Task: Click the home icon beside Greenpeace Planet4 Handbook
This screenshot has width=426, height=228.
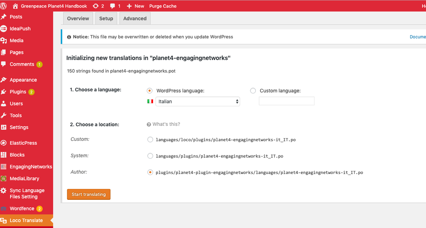Action: pos(15,6)
